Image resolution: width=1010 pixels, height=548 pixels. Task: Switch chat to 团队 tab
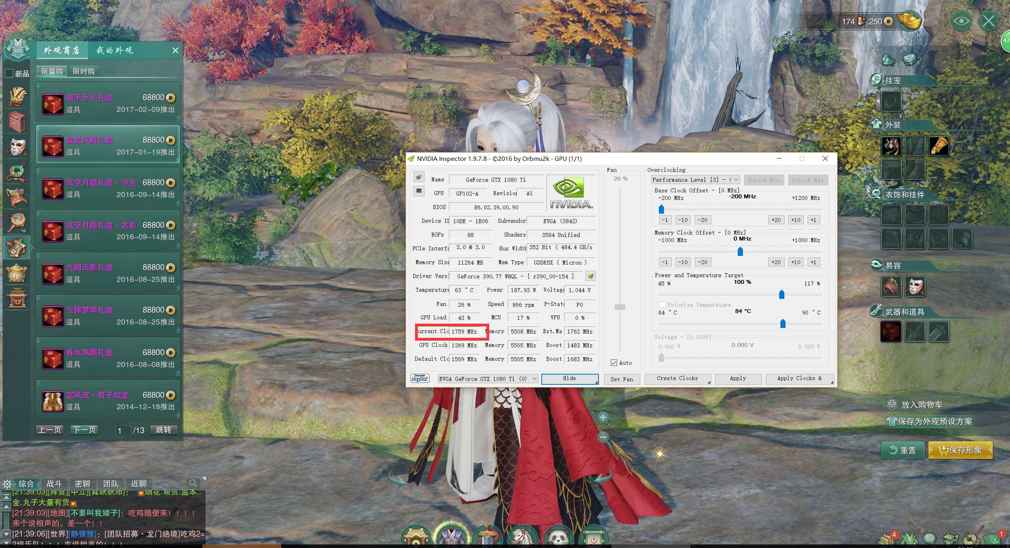110,484
